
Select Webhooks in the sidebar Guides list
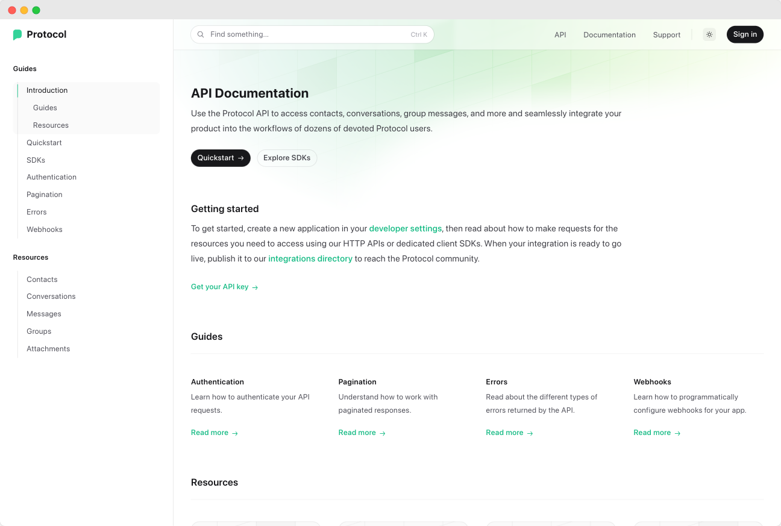click(x=45, y=230)
